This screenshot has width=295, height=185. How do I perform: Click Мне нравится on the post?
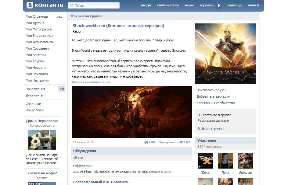tap(169, 142)
